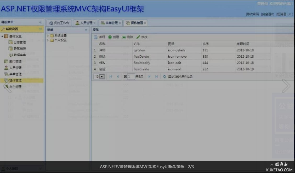The width and height of the screenshot is (295, 173).
Task: Go to the last page
Action: point(156,76)
